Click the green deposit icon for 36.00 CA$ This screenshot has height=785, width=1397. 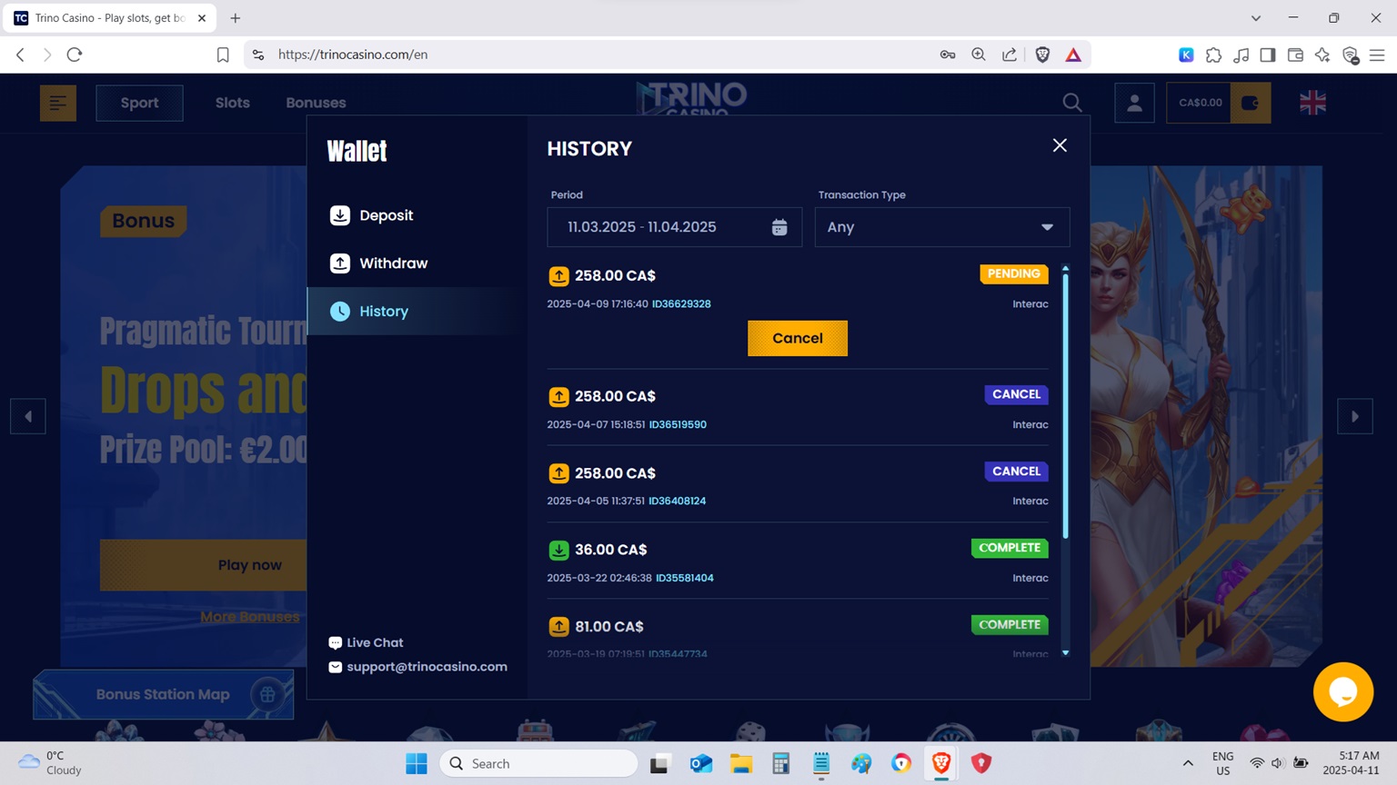(x=558, y=550)
